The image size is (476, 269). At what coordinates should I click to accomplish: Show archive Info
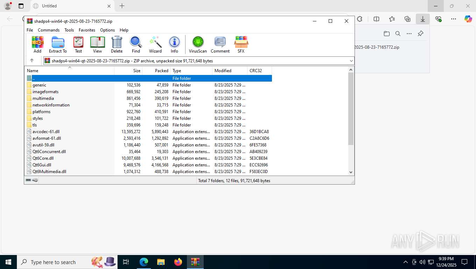(x=174, y=44)
